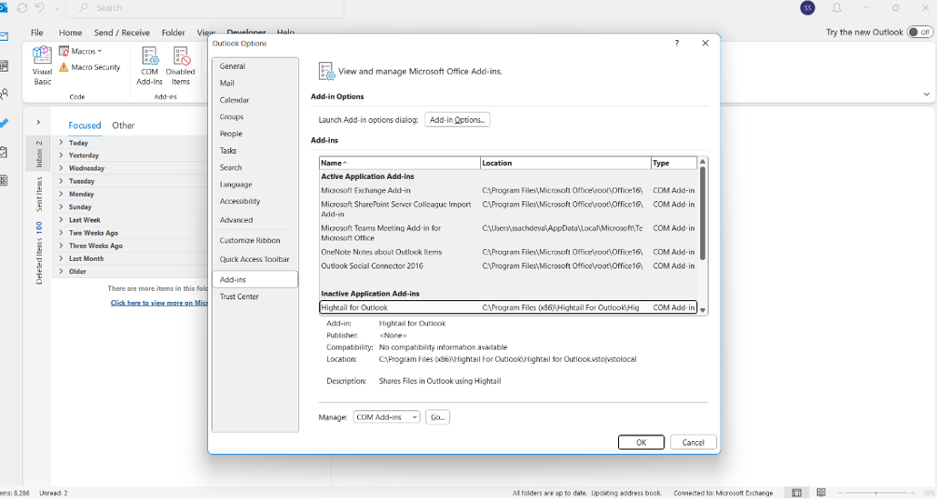Image resolution: width=939 pixels, height=501 pixels.
Task: Select Trust Center in Outlook Options
Action: click(x=255, y=296)
